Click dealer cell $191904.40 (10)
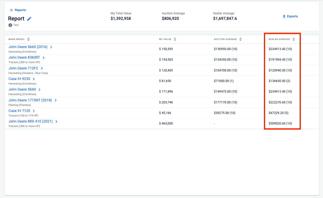 tap(280, 60)
